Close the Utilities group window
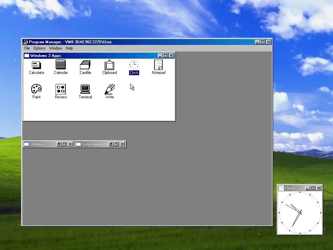This screenshot has width=333, height=250. (70, 144)
